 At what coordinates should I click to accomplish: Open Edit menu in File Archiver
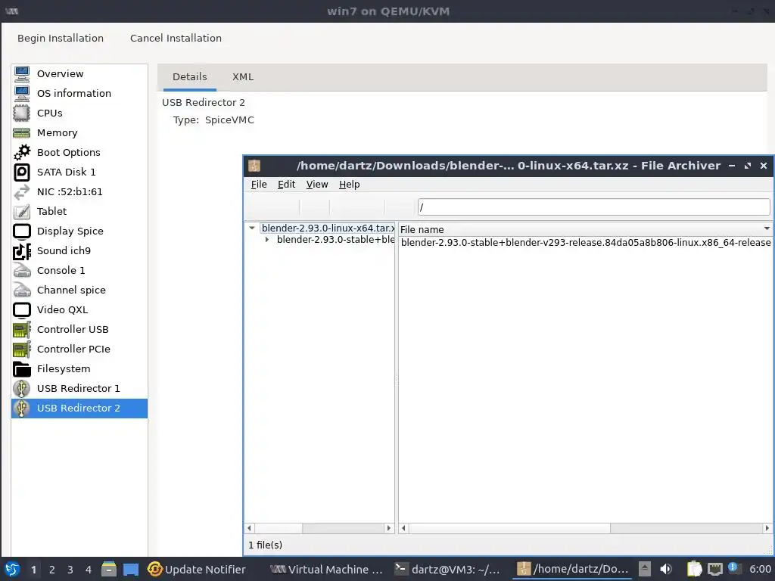pos(286,185)
